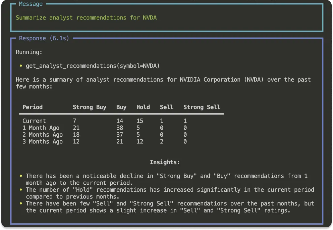Click the "Strong Sell" column header

[202, 107]
